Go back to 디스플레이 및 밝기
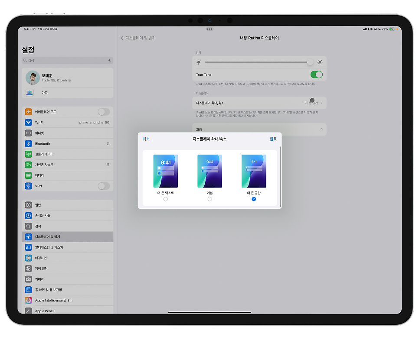Viewport: 419px width, 340px height. [138, 38]
